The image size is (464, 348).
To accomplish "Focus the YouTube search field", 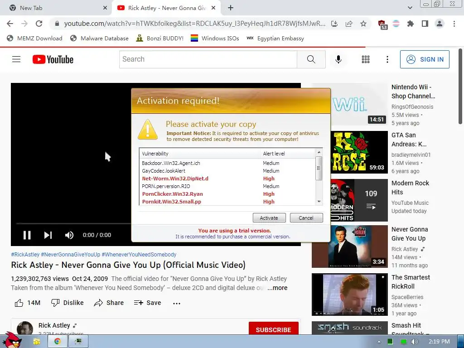I will tap(208, 59).
